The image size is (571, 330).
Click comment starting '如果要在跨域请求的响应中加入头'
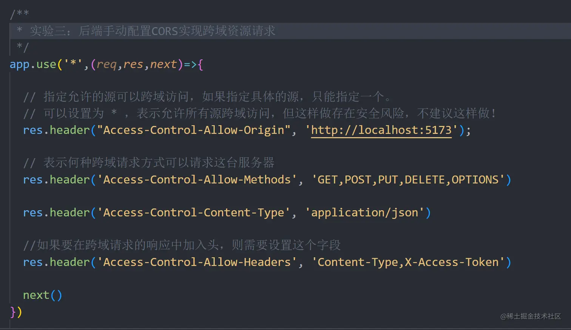(x=182, y=245)
